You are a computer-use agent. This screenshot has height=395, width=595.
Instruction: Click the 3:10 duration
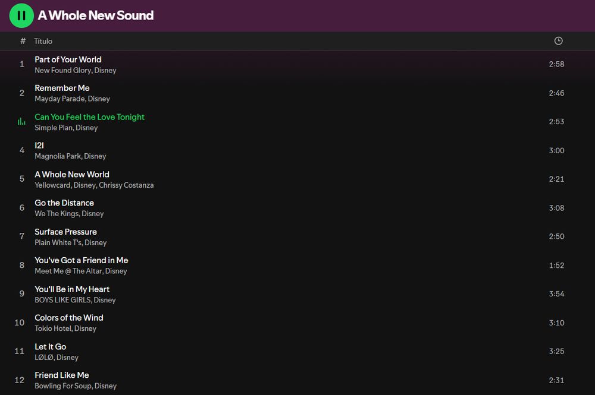coord(556,323)
